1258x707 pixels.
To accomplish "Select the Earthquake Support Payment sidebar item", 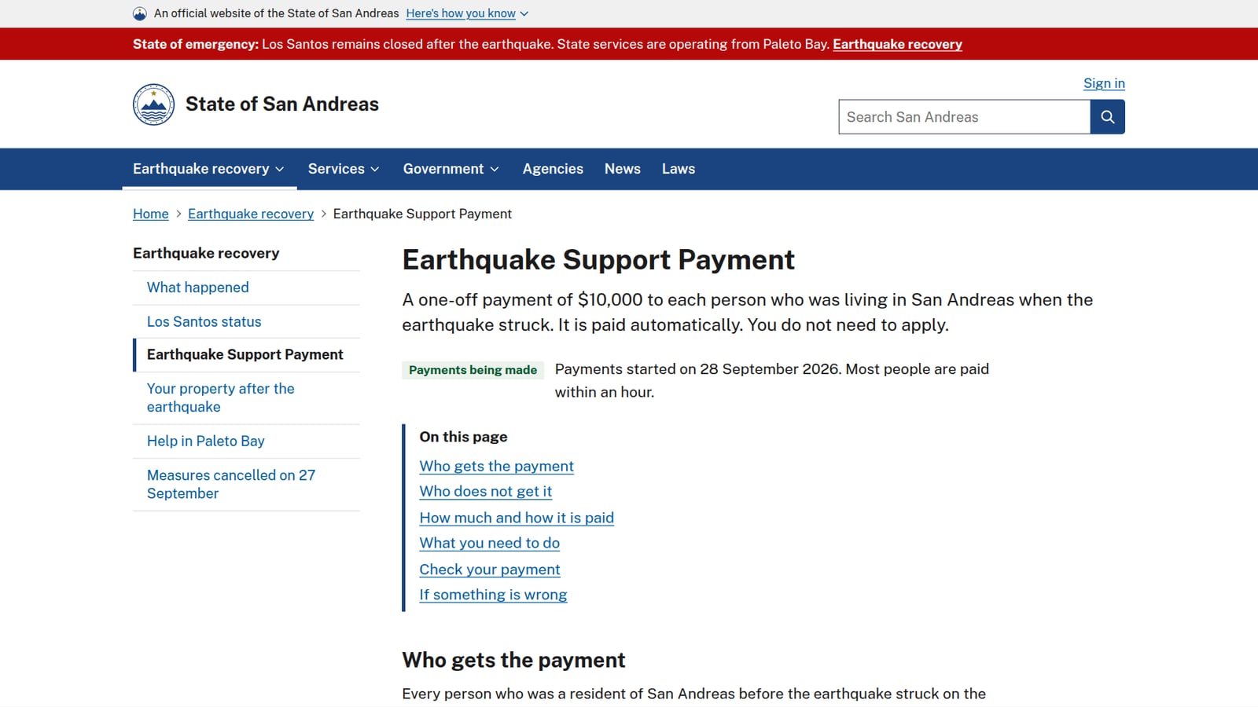I will click(245, 354).
